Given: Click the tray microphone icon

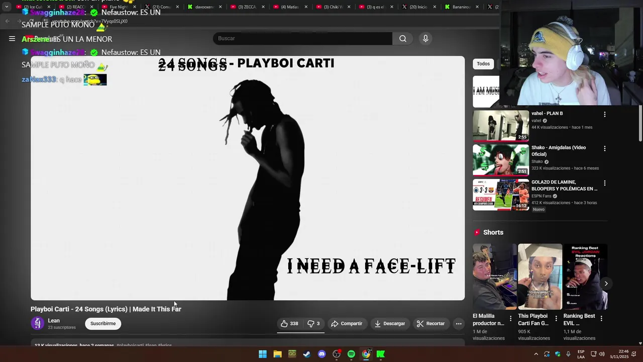Looking at the screenshot, I should click(568, 354).
